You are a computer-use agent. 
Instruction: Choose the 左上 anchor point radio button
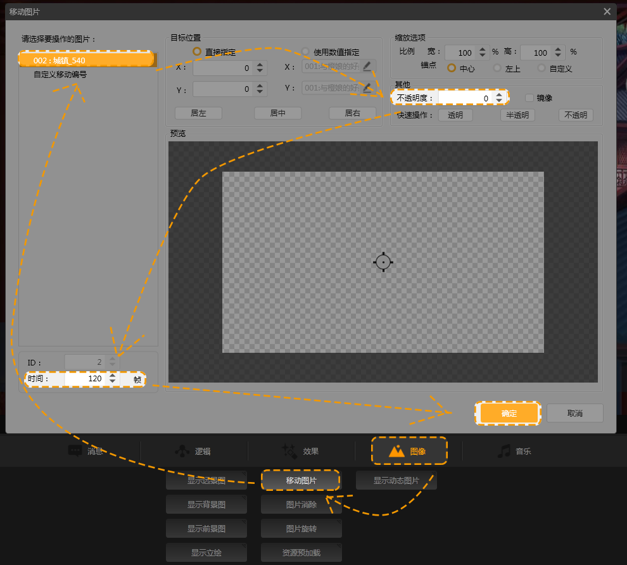tap(497, 68)
